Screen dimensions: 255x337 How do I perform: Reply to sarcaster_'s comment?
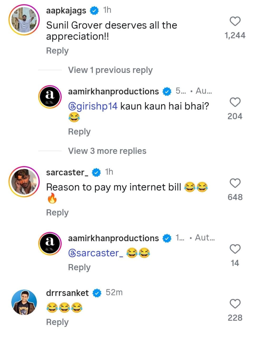tap(57, 212)
